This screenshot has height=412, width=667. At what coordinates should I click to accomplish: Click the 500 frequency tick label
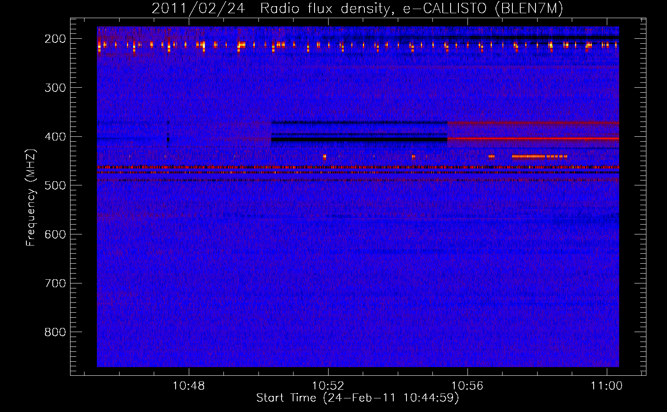55,185
